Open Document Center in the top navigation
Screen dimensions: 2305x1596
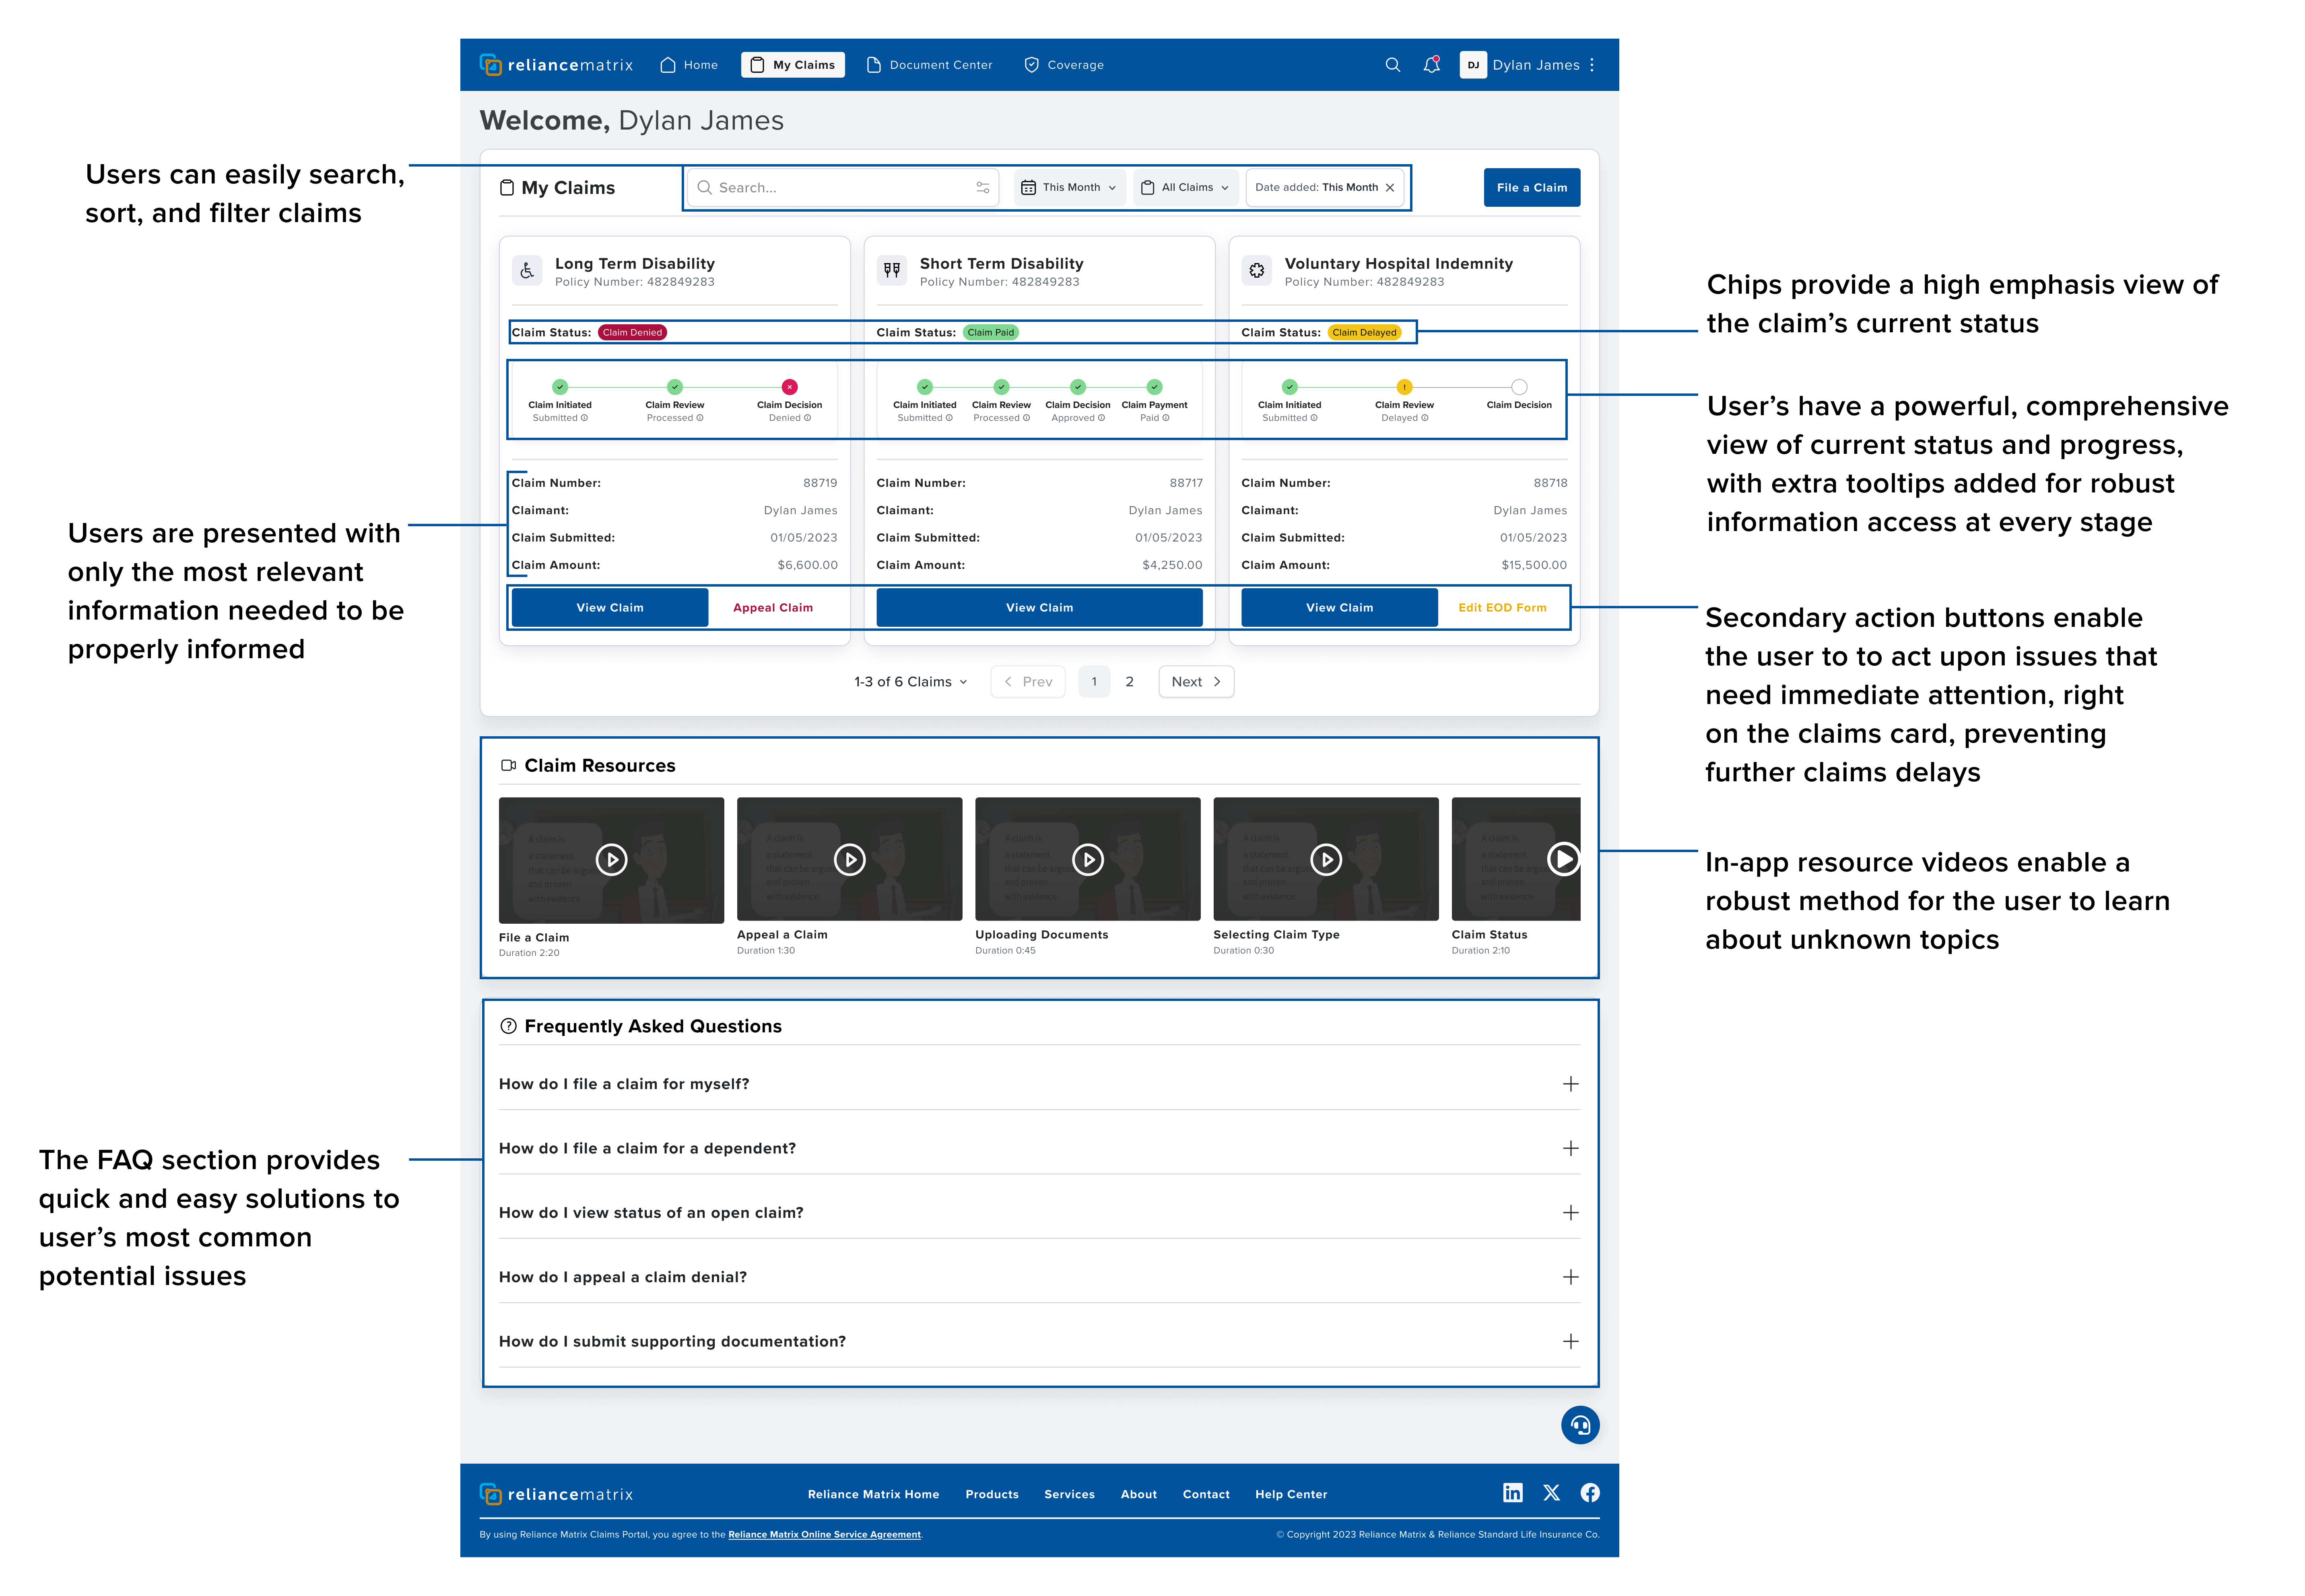pyautogui.click(x=929, y=65)
